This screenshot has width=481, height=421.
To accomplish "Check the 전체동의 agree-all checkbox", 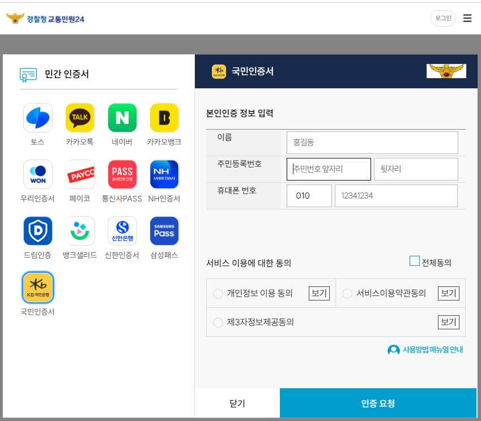I will point(415,261).
